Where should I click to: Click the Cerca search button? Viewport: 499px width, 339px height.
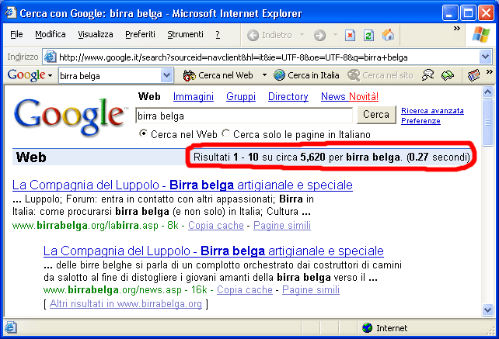click(x=376, y=114)
